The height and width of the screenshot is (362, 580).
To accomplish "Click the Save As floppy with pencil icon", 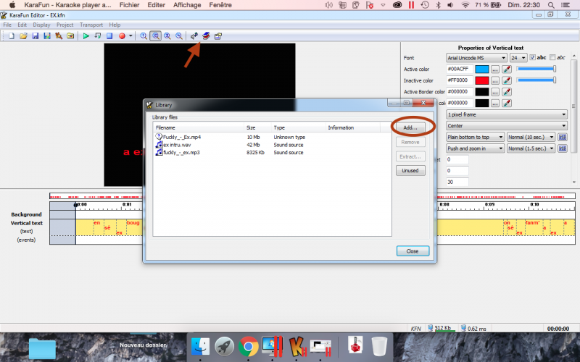I will [47, 35].
